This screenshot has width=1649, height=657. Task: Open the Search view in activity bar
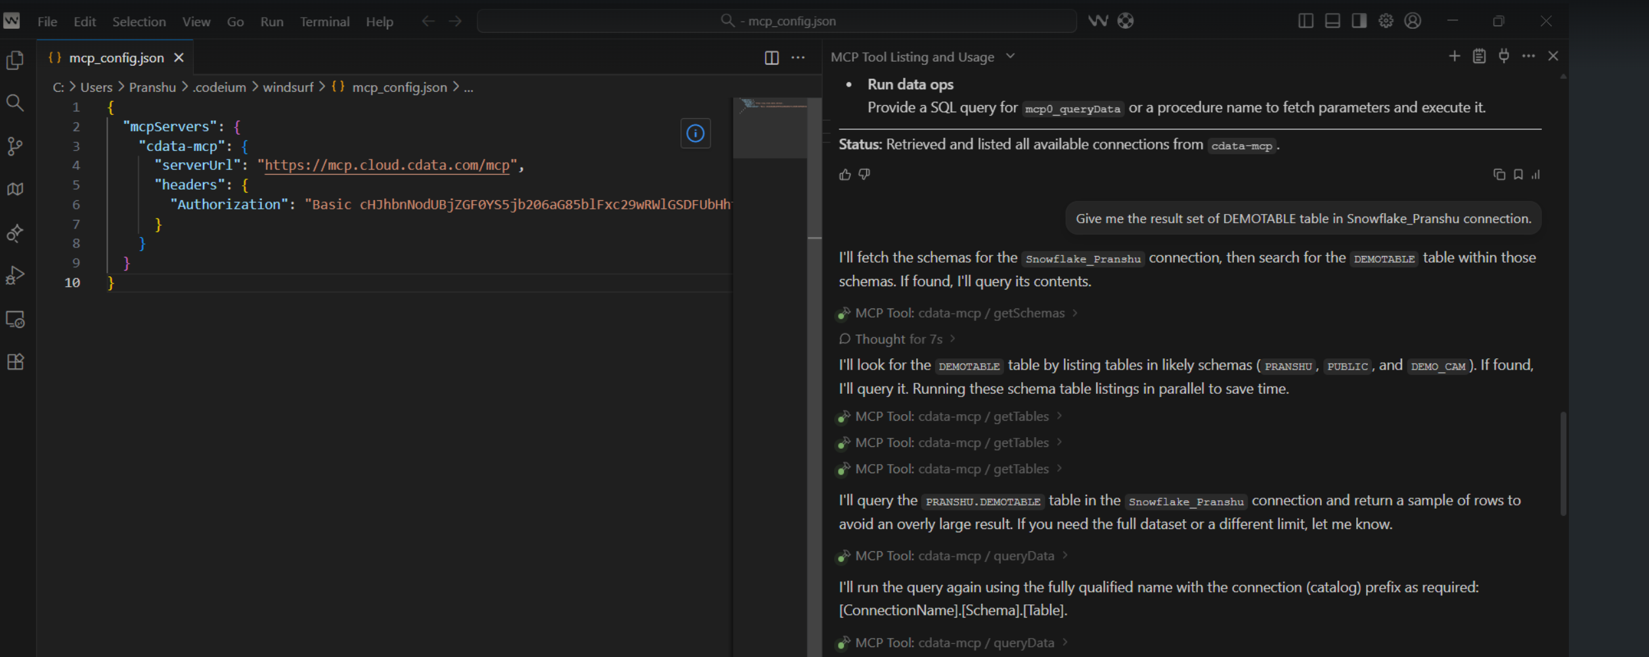click(14, 103)
